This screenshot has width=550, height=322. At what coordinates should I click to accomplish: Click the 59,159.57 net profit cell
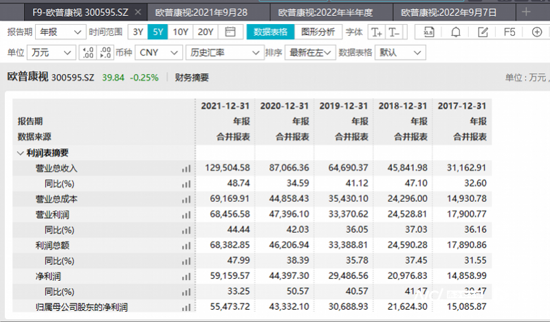click(230, 276)
